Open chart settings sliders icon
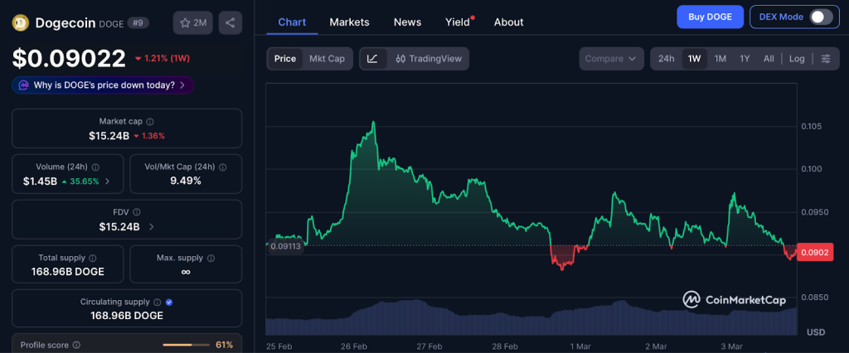 (825, 59)
